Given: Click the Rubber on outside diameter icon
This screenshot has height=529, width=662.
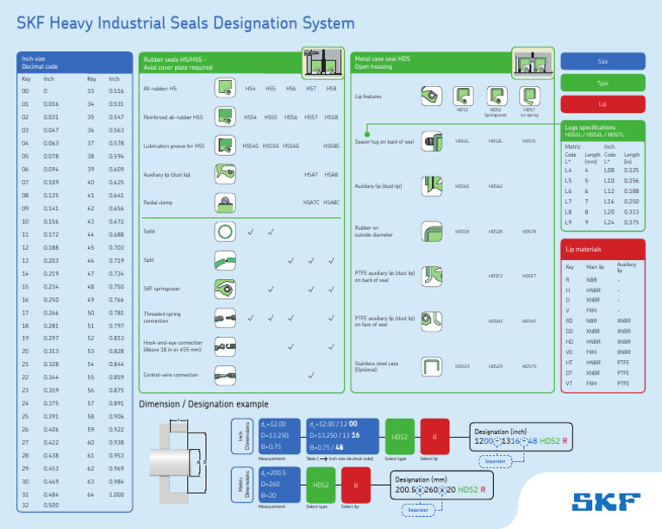Looking at the screenshot, I should click(x=432, y=232).
